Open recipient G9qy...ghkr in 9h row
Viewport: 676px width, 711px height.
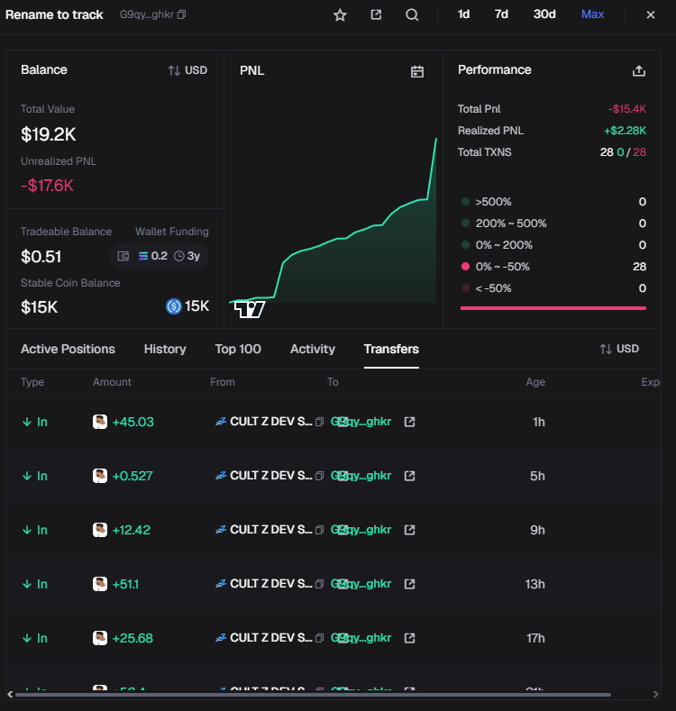pyautogui.click(x=361, y=530)
